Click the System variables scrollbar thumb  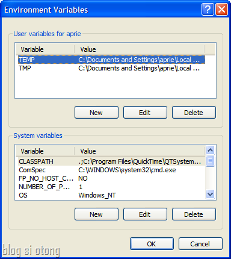point(210,161)
